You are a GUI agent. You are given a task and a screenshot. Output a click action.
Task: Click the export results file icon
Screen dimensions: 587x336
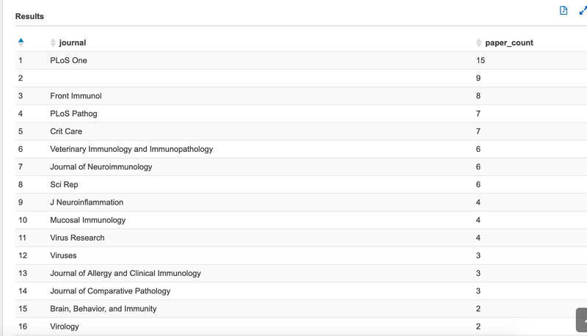click(564, 10)
